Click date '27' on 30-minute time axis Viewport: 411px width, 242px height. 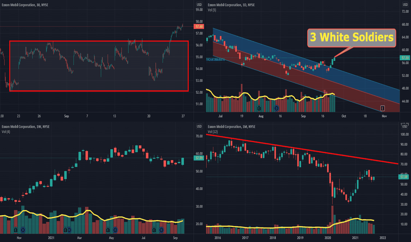tap(183, 116)
